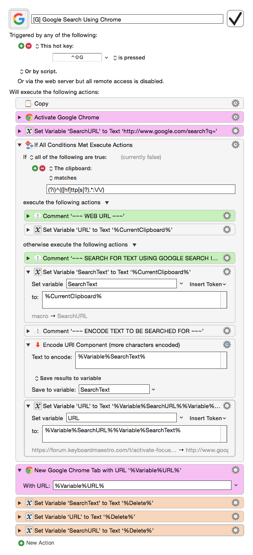Collapse the If All Conditions Met action
This screenshot has height=555, width=253.
click(20, 145)
